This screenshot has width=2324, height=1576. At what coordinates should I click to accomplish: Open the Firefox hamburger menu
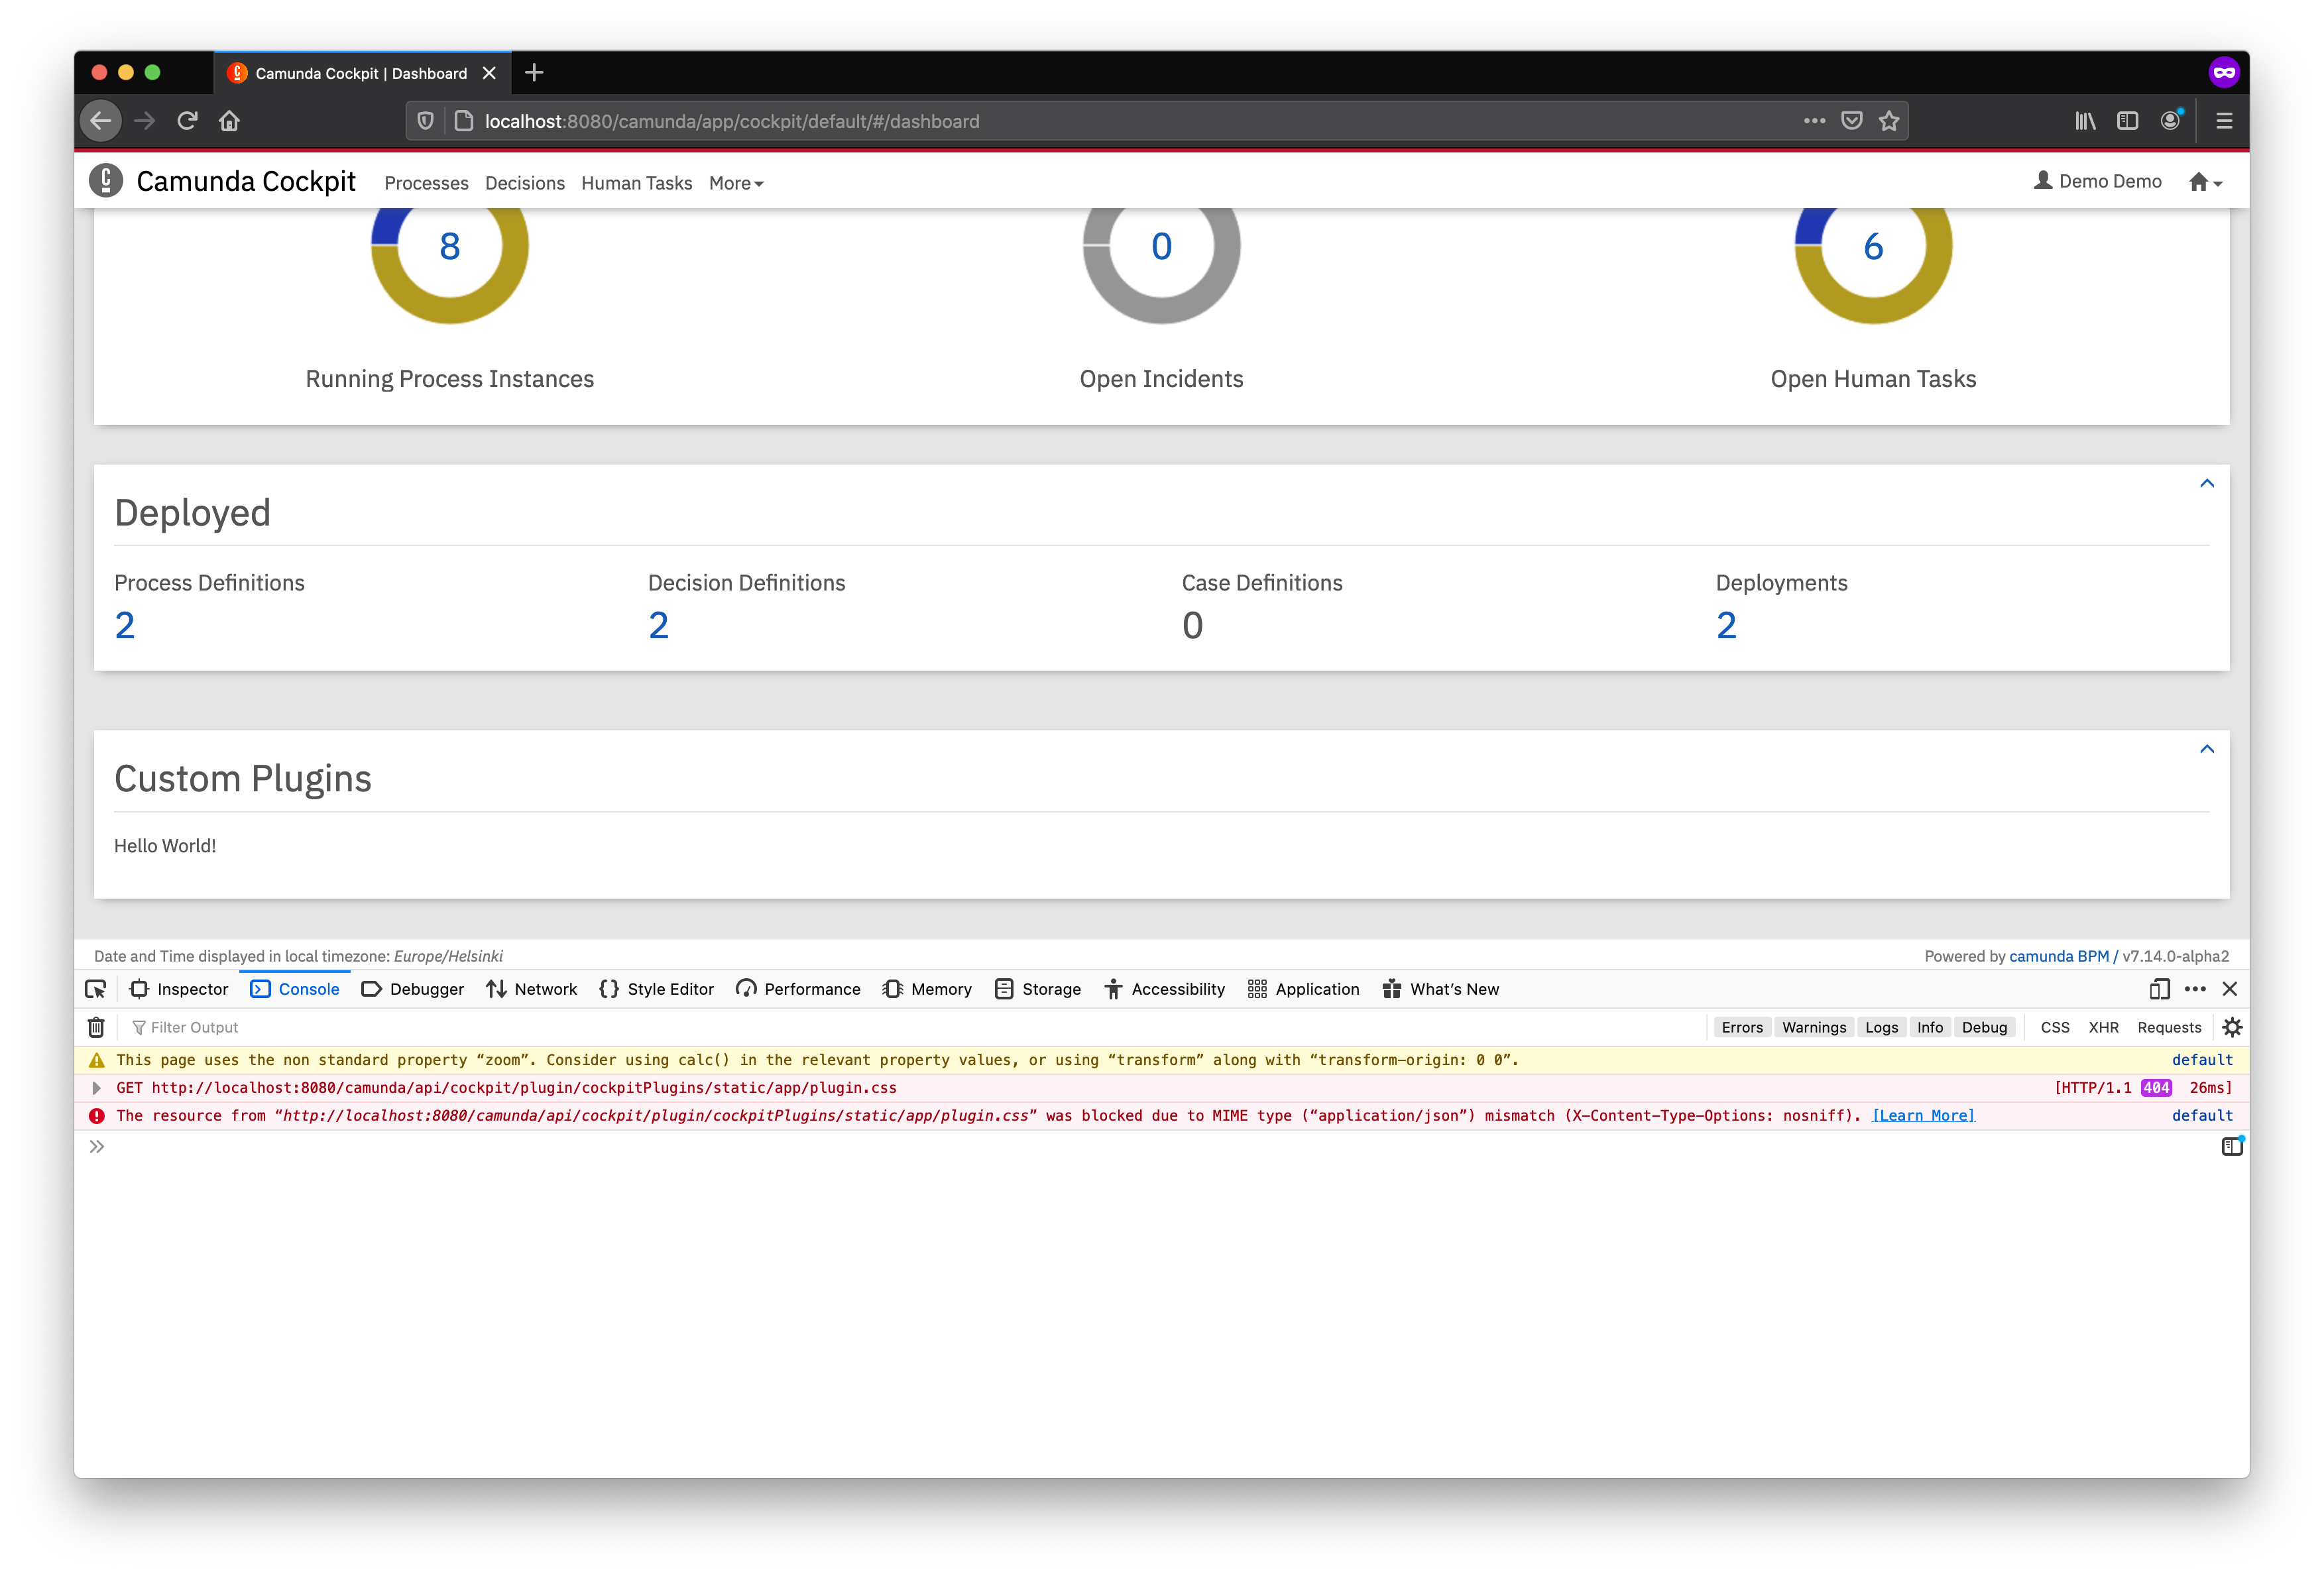click(2224, 121)
